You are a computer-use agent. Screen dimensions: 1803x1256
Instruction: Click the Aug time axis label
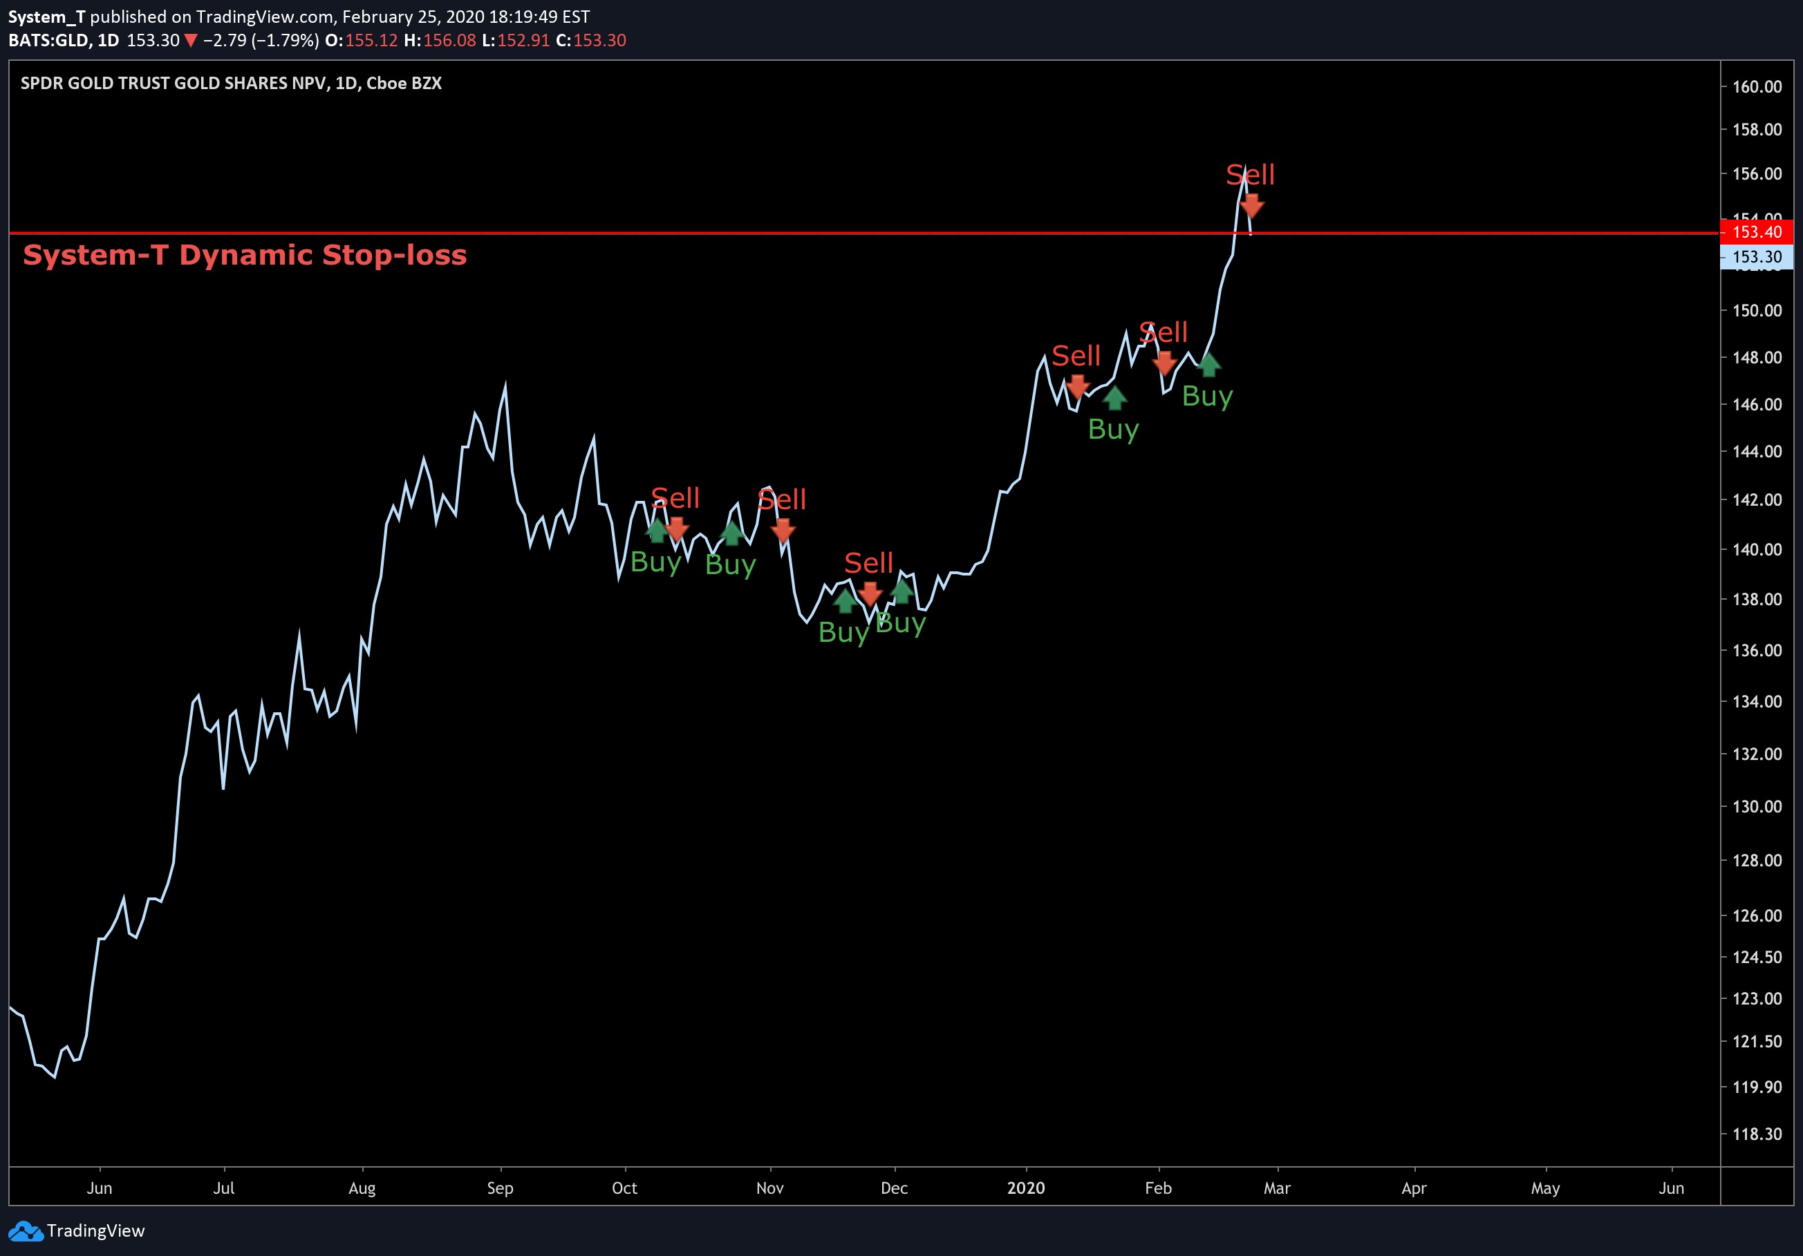(x=362, y=1188)
